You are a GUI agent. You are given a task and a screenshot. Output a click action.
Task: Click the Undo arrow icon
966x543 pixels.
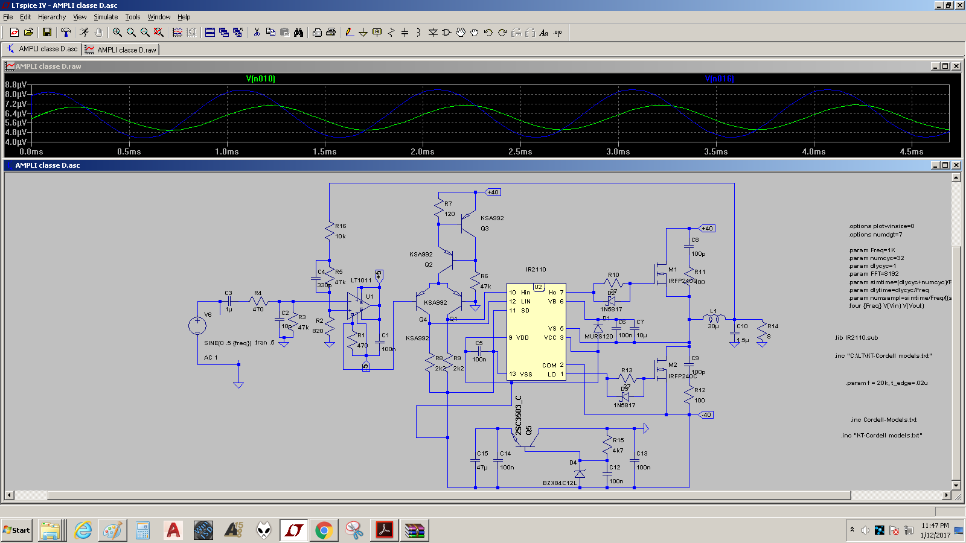488,33
